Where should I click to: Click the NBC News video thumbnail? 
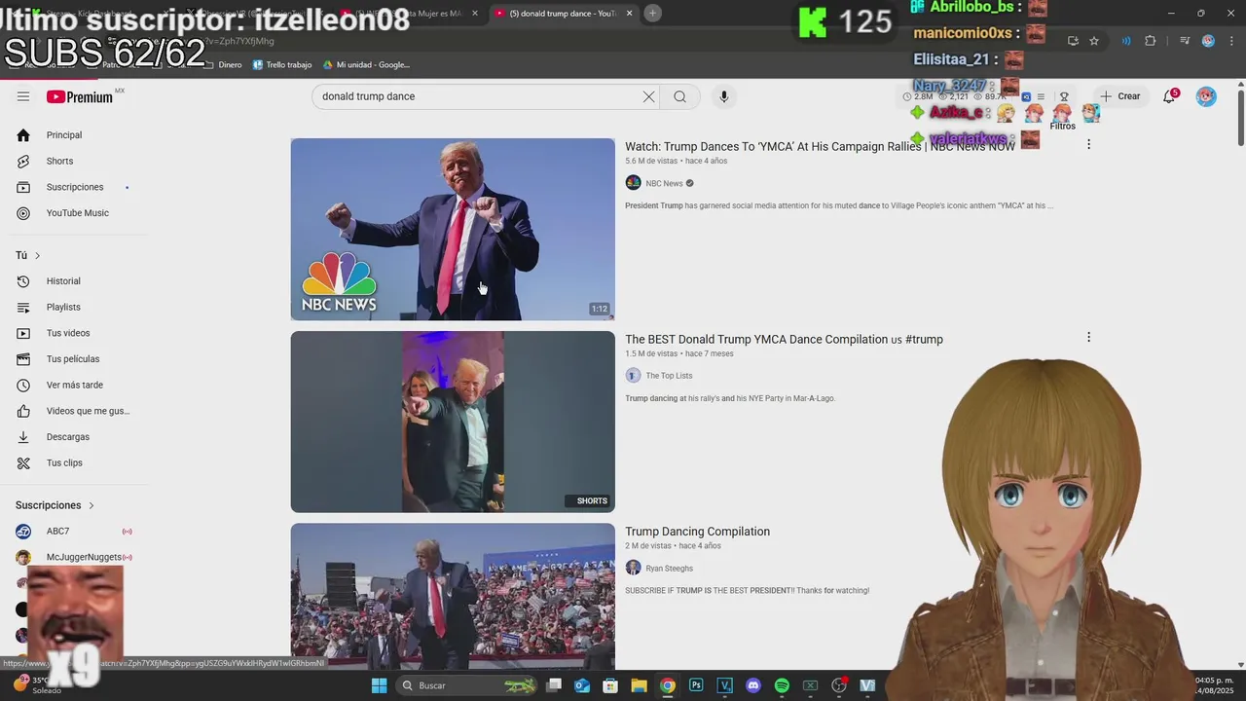click(453, 229)
